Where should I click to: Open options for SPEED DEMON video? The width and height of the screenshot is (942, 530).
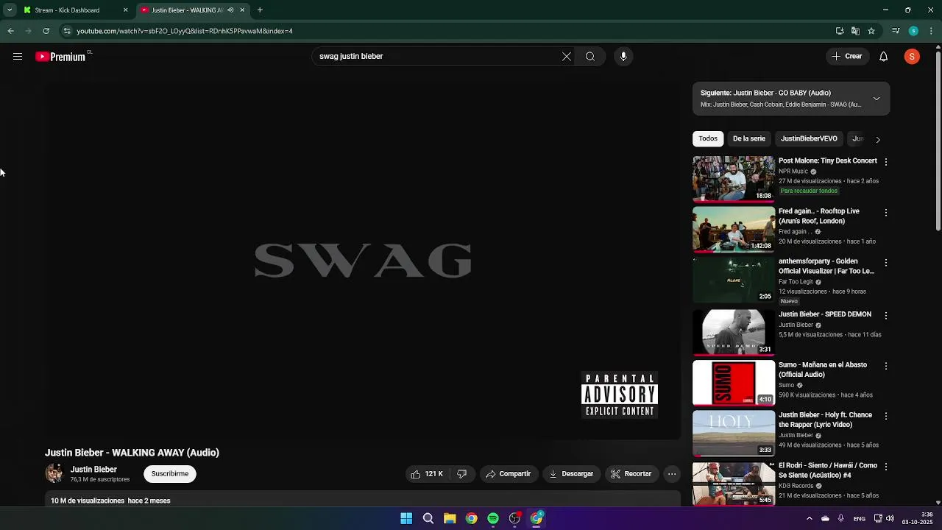coord(886,316)
